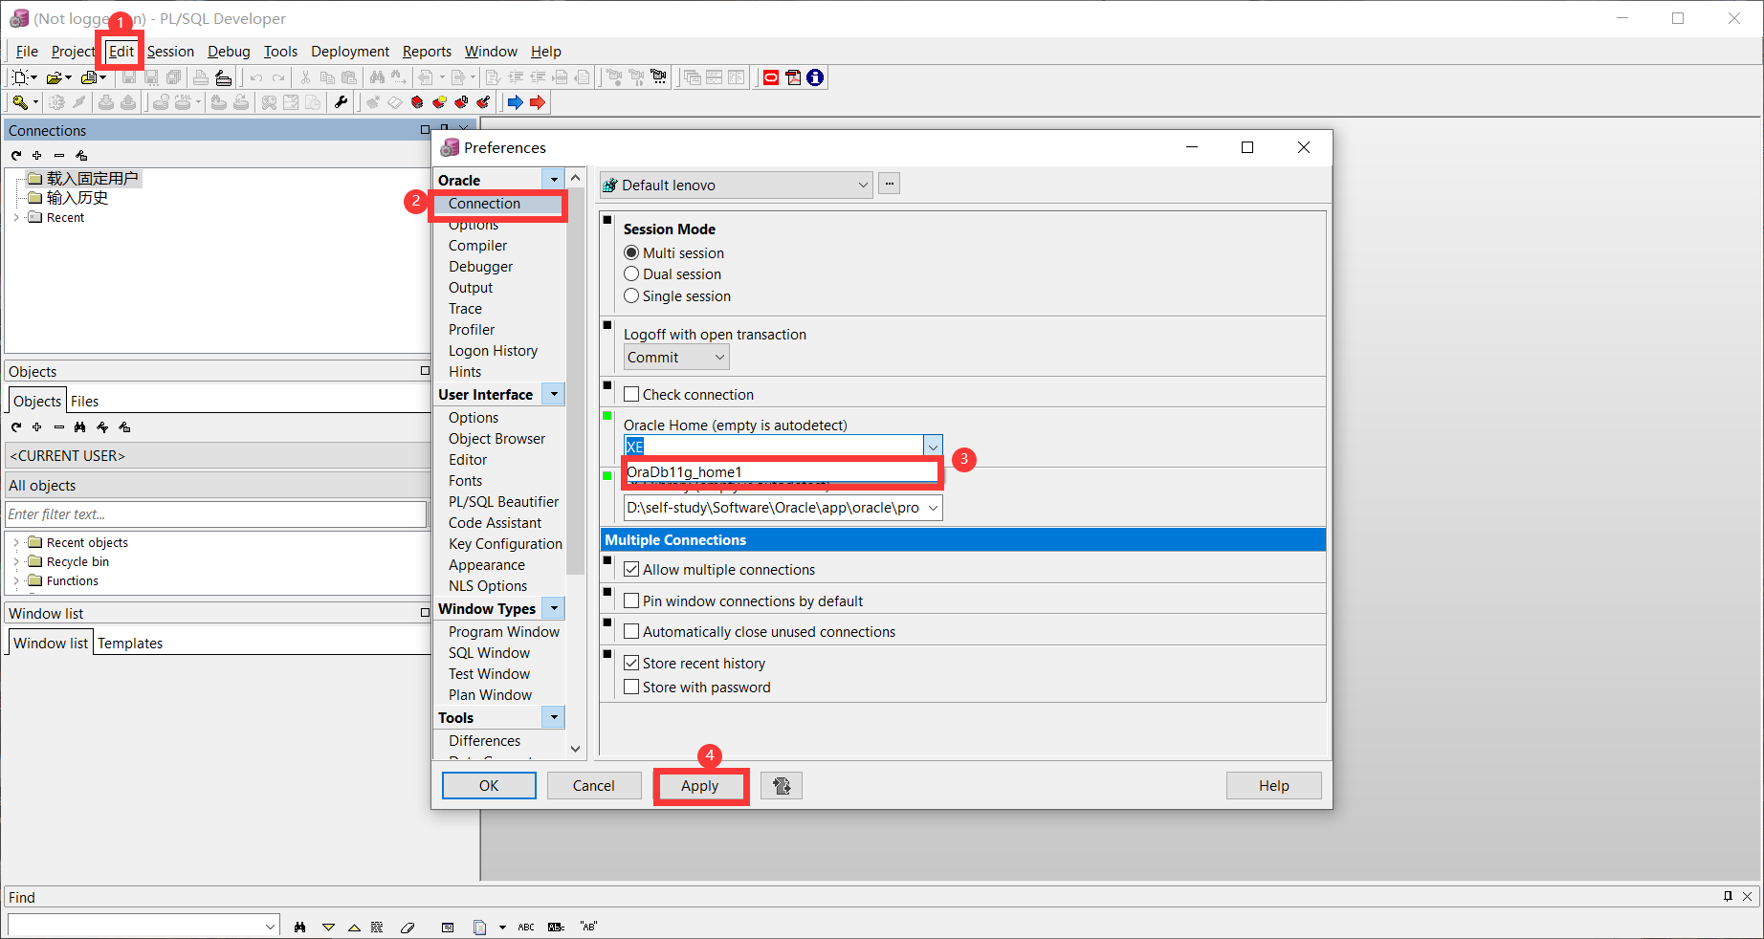
Task: Open the Reports menu
Action: coord(427,52)
